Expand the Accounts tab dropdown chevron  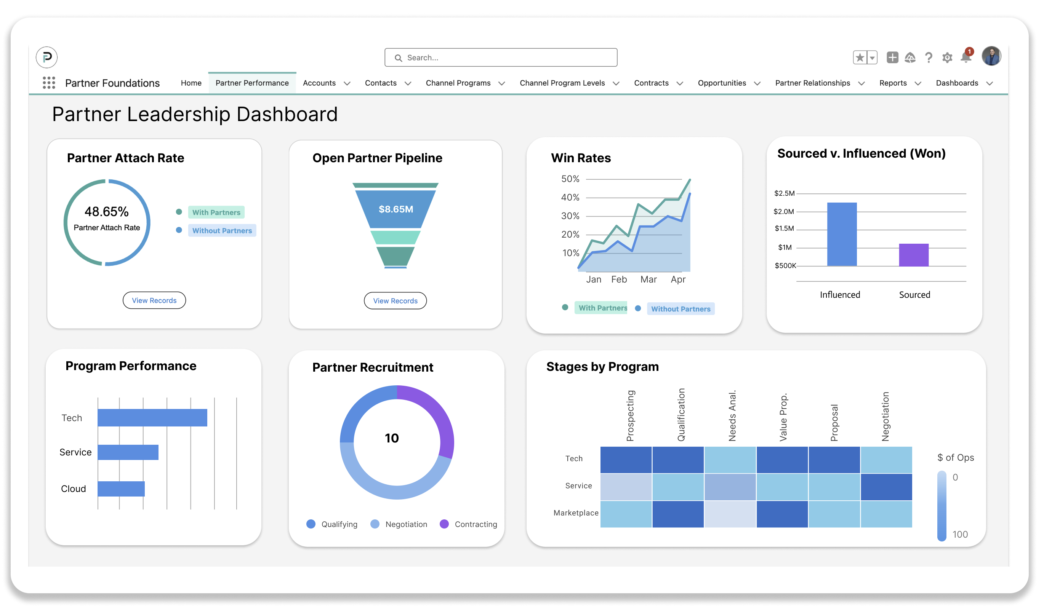pos(347,83)
